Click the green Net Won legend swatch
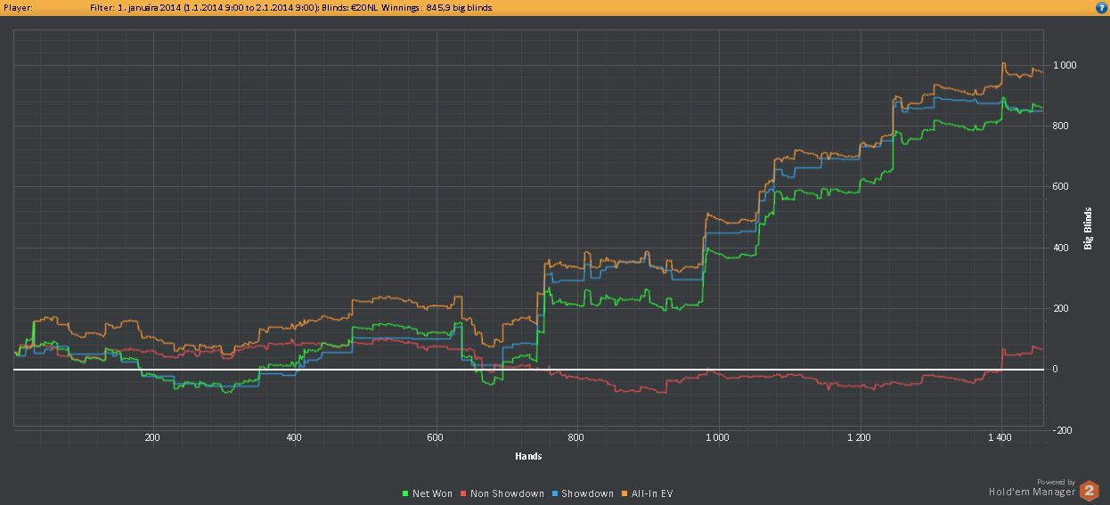Image resolution: width=1110 pixels, height=505 pixels. point(405,493)
